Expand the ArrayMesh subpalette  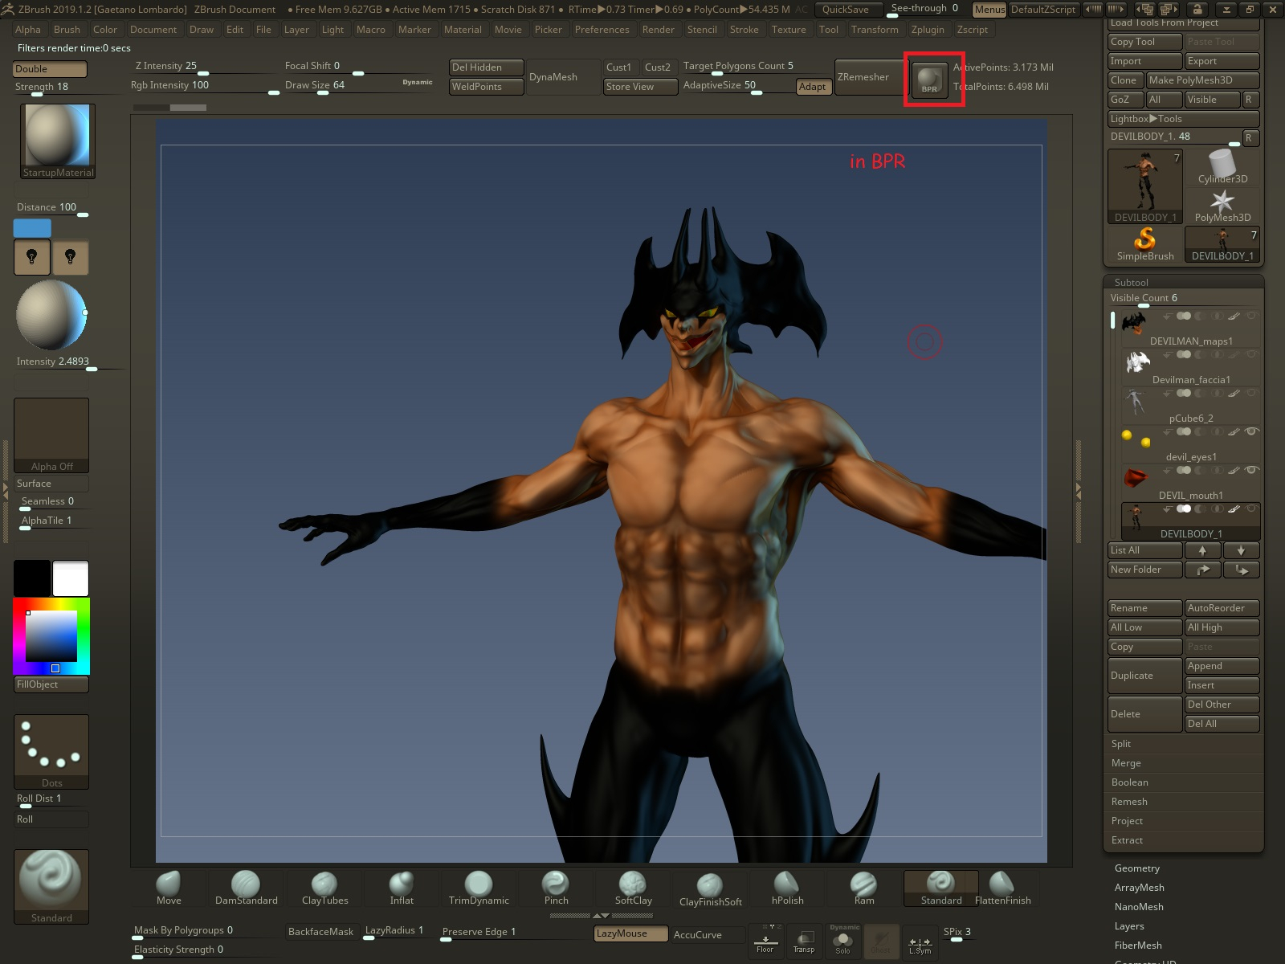point(1139,888)
